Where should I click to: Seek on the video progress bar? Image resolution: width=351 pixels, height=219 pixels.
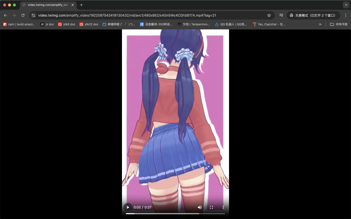click(x=175, y=214)
